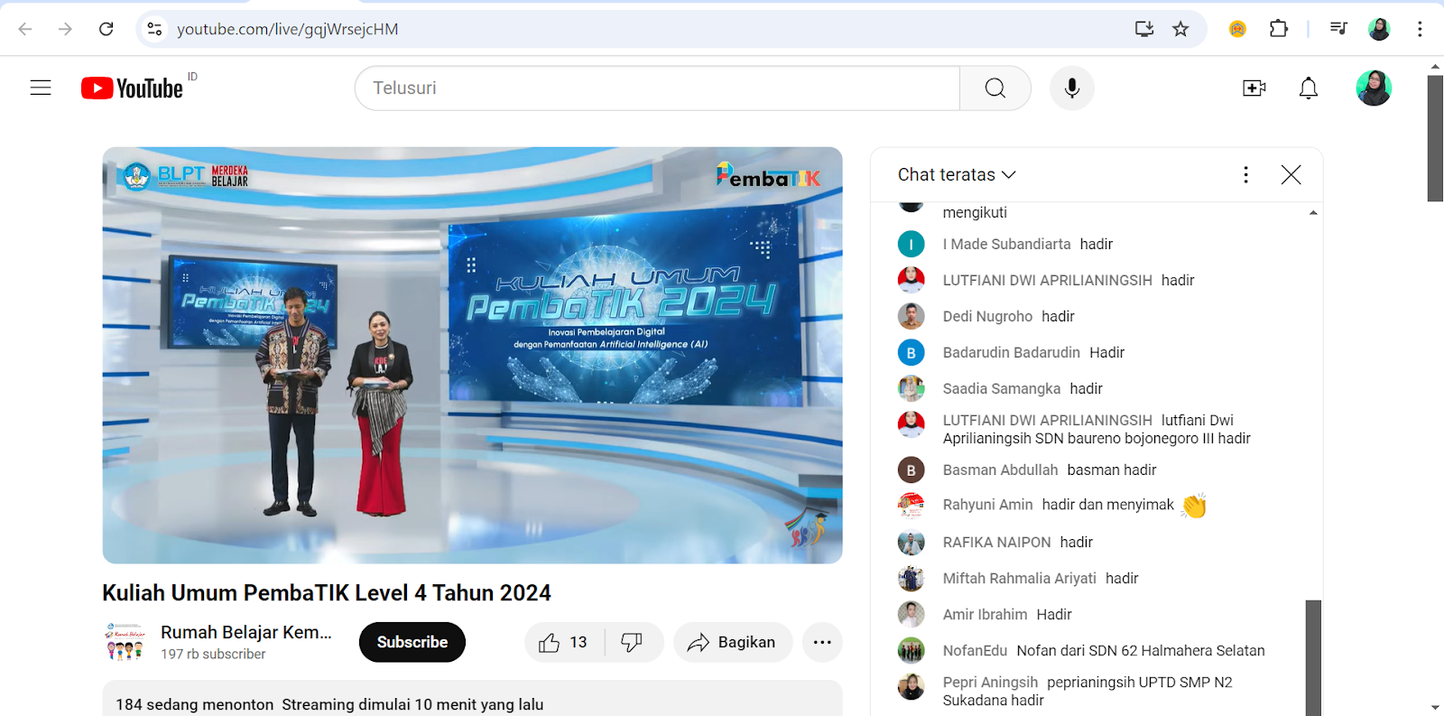Click Dedi Nugroho's chat avatar
This screenshot has height=716, width=1444.
(x=912, y=316)
